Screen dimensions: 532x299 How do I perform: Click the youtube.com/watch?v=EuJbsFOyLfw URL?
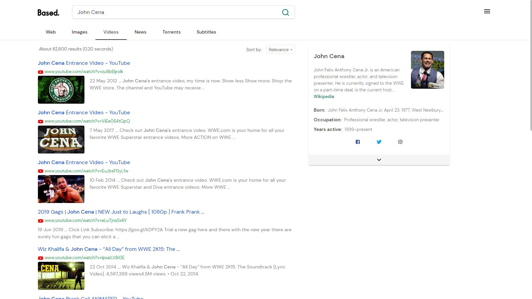(86, 171)
